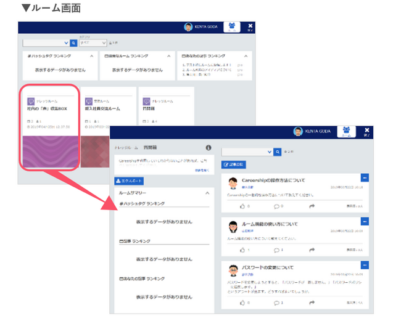The image size is (401, 321).
Task: Click the search magnifier button in the front window
Action: tap(278, 152)
